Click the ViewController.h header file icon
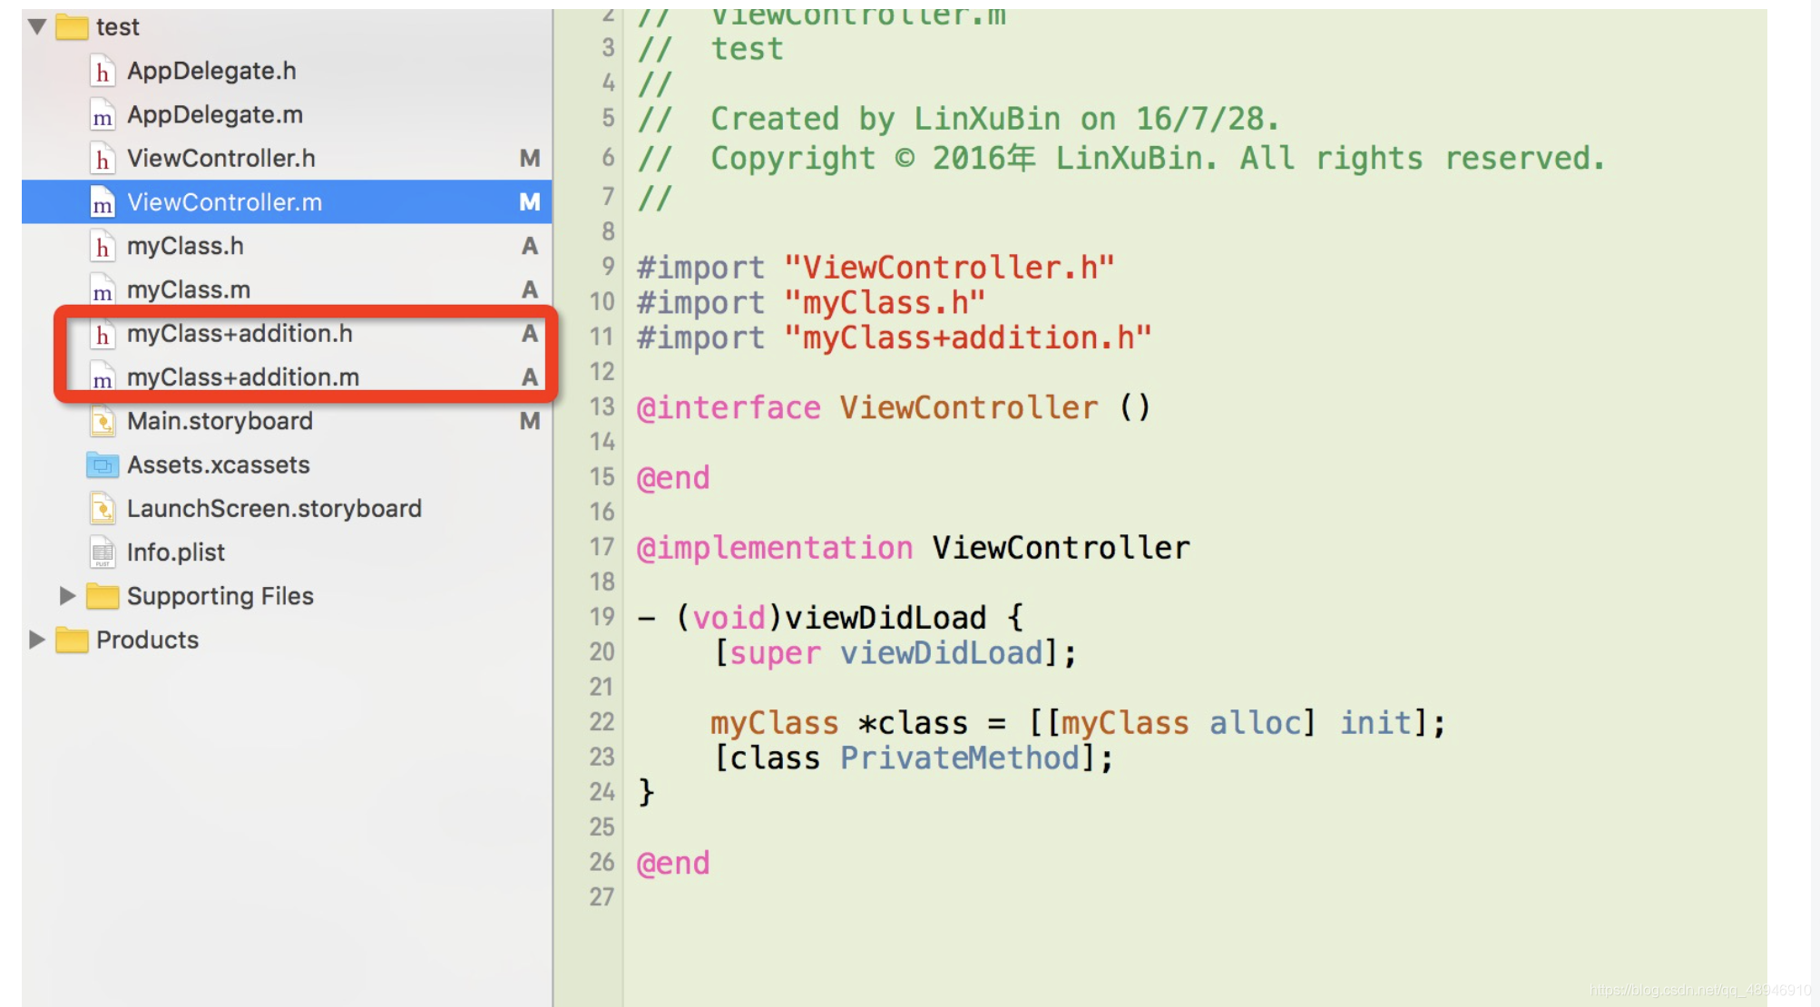This screenshot has width=1820, height=1007. pyautogui.click(x=103, y=159)
